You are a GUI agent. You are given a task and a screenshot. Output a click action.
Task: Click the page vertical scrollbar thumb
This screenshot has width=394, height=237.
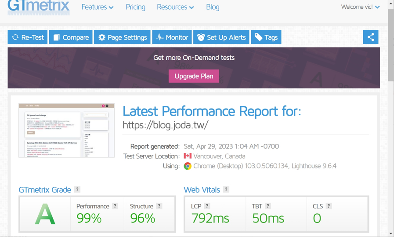click(391, 45)
